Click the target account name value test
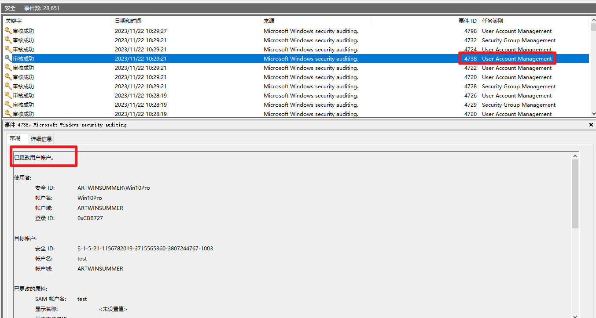Screen dimensions: 596x318 [x=82, y=259]
